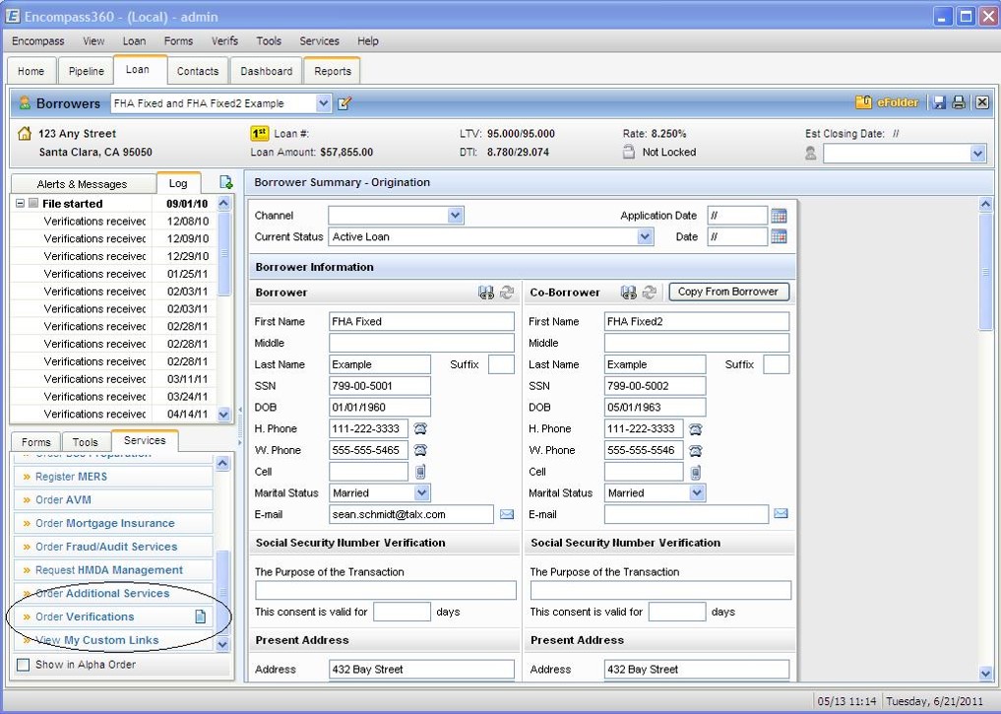Click Copy From Borrower button
The width and height of the screenshot is (1001, 714).
(728, 292)
